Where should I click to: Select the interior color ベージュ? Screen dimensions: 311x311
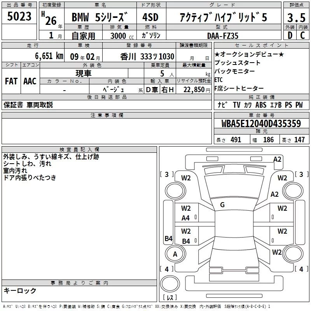114,90
